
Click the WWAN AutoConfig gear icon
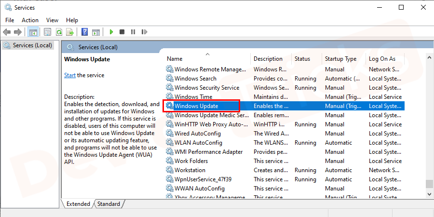(169, 188)
